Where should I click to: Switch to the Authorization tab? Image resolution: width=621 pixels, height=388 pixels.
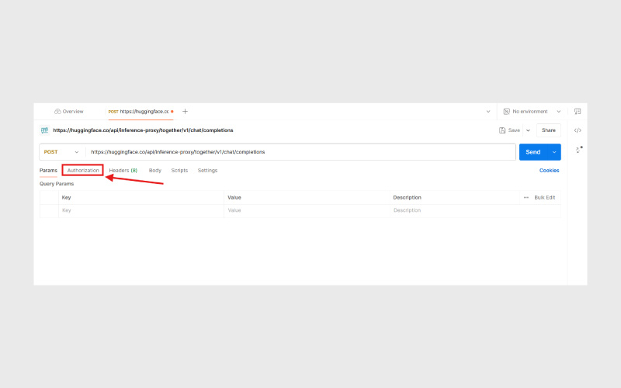point(83,170)
